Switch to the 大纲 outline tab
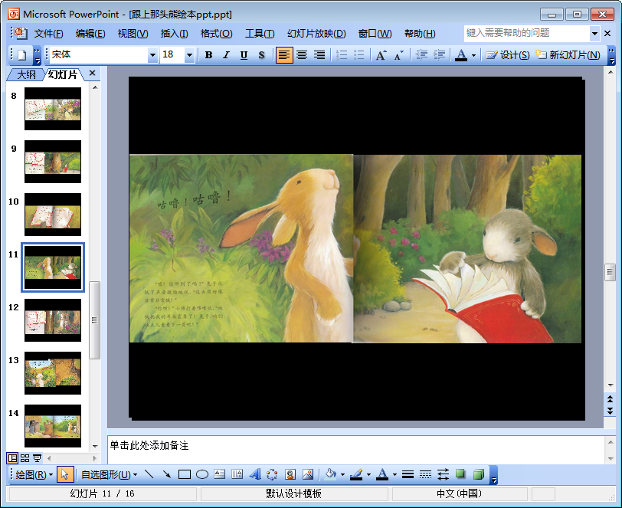Screen dimensions: 622x508 pyautogui.click(x=26, y=74)
